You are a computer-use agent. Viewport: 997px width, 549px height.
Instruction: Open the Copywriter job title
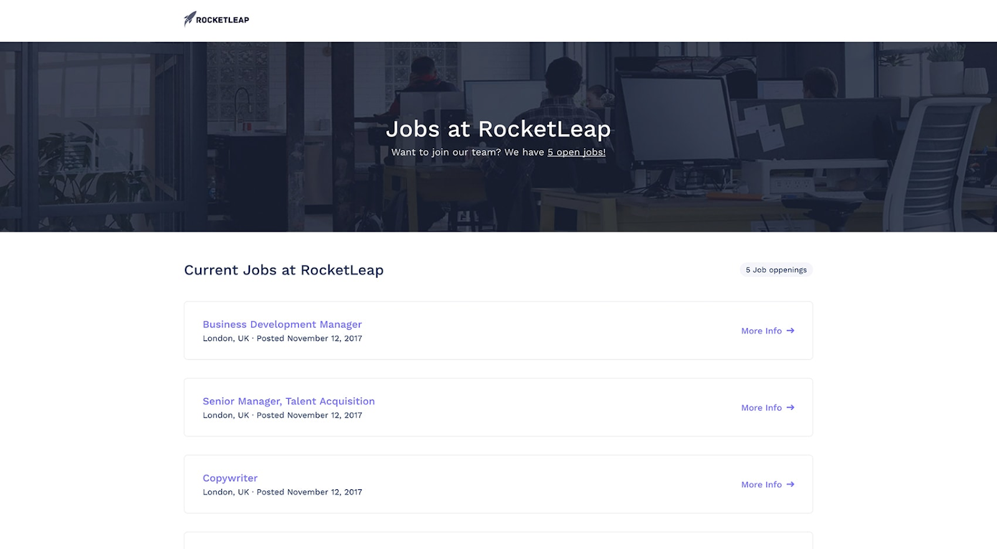230,478
